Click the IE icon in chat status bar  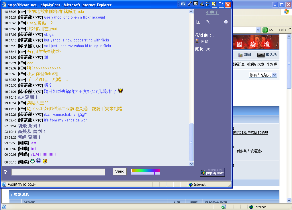(4, 184)
